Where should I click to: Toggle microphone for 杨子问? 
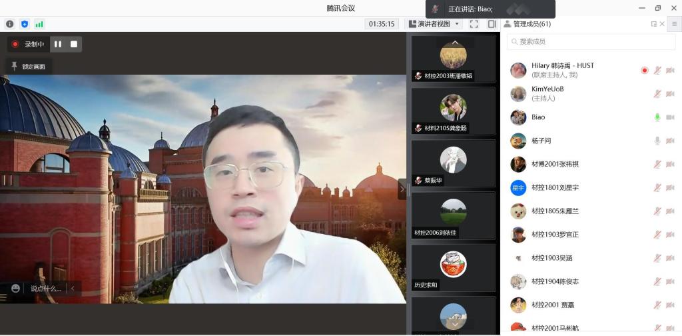tap(657, 141)
